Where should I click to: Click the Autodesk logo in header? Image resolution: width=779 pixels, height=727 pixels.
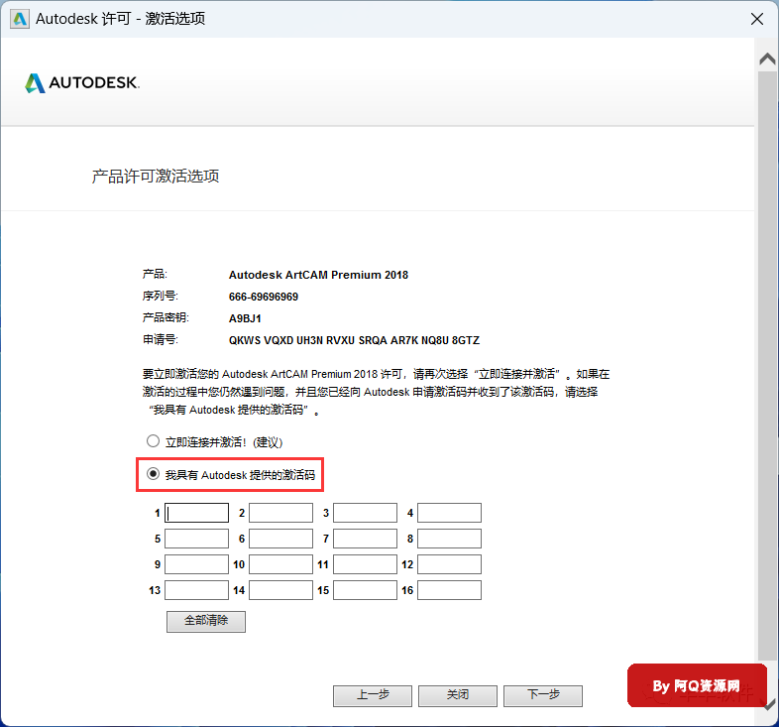point(82,83)
